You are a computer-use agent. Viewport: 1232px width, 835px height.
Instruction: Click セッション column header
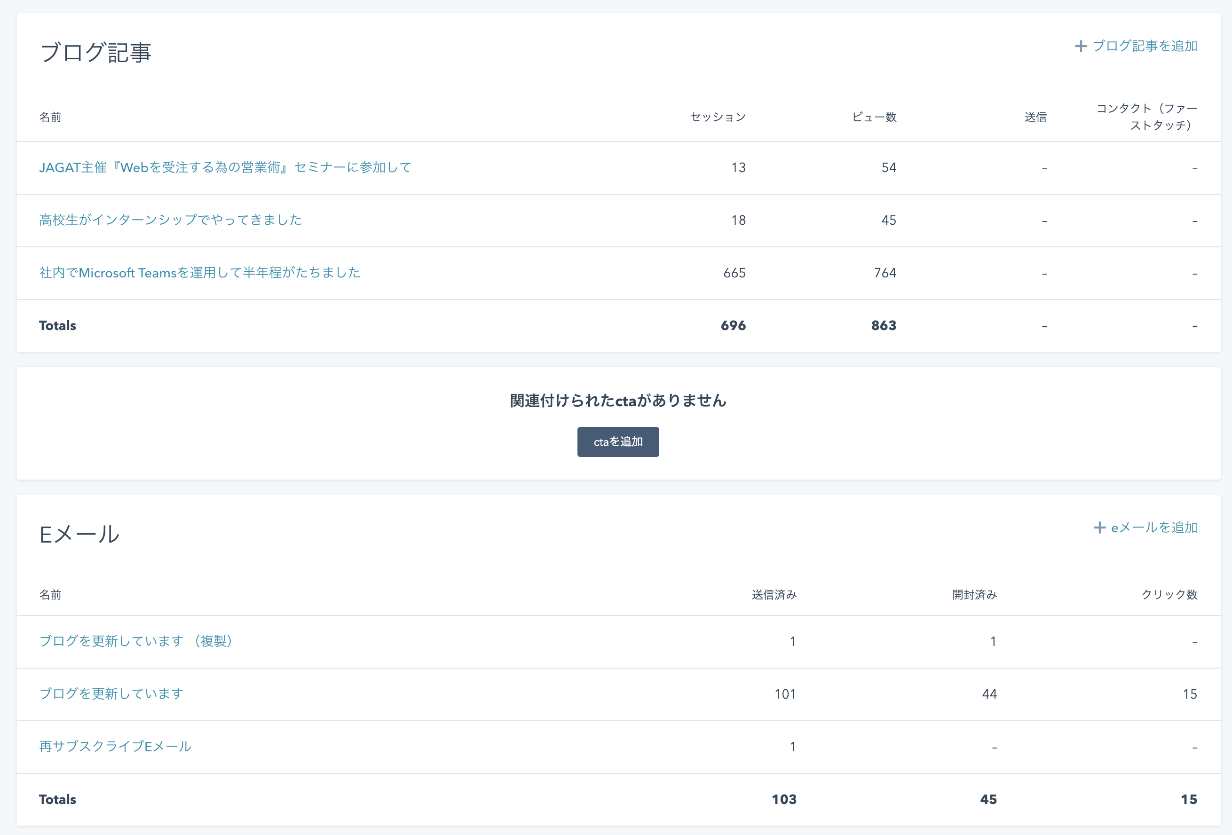(x=718, y=117)
